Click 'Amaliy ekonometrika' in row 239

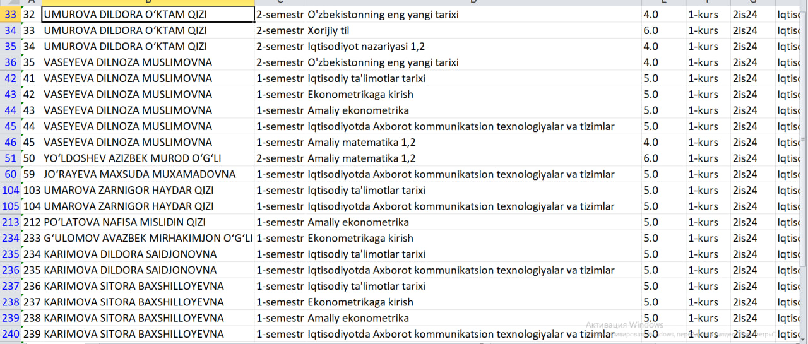(x=473, y=318)
